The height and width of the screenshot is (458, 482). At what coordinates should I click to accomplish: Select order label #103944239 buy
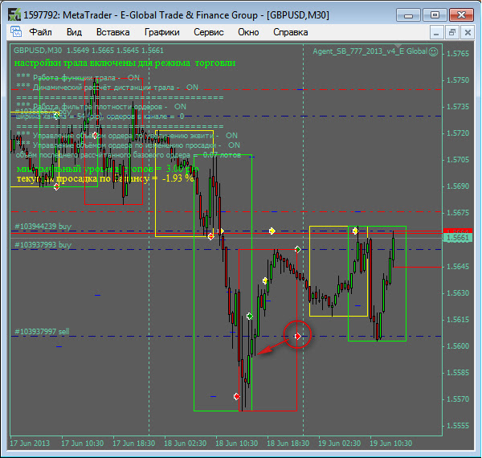pos(43,227)
